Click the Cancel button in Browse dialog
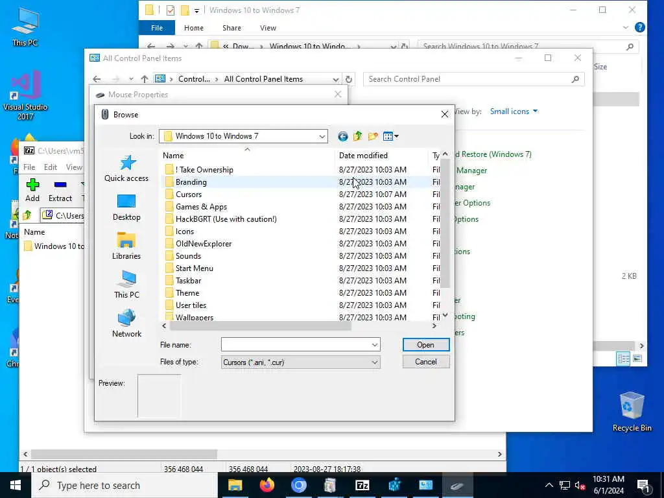This screenshot has width=664, height=498. [x=425, y=362]
